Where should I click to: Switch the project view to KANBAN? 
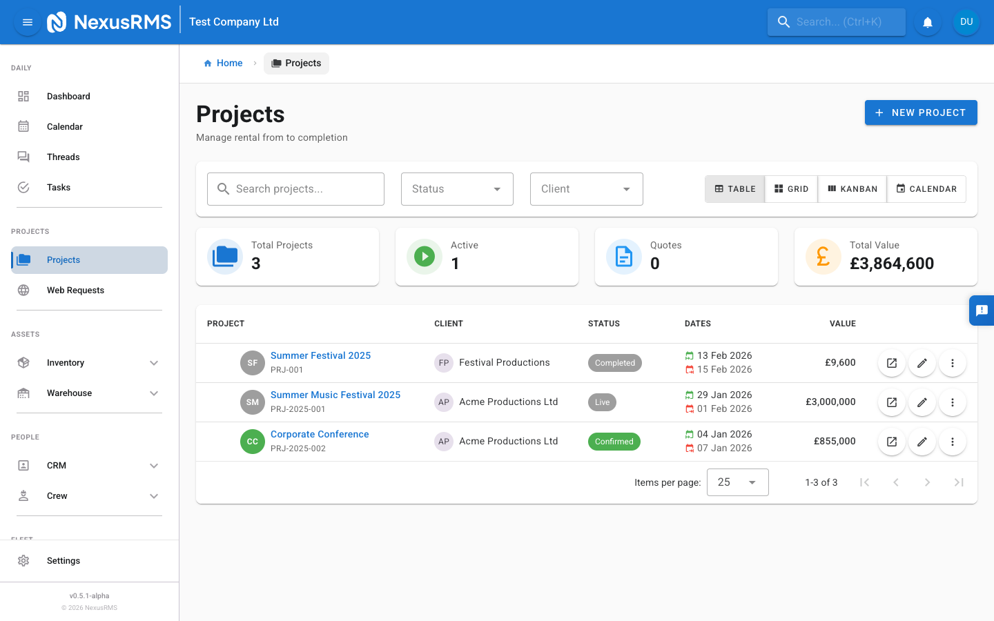(x=852, y=188)
